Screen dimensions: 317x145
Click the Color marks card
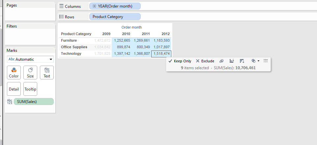14,72
